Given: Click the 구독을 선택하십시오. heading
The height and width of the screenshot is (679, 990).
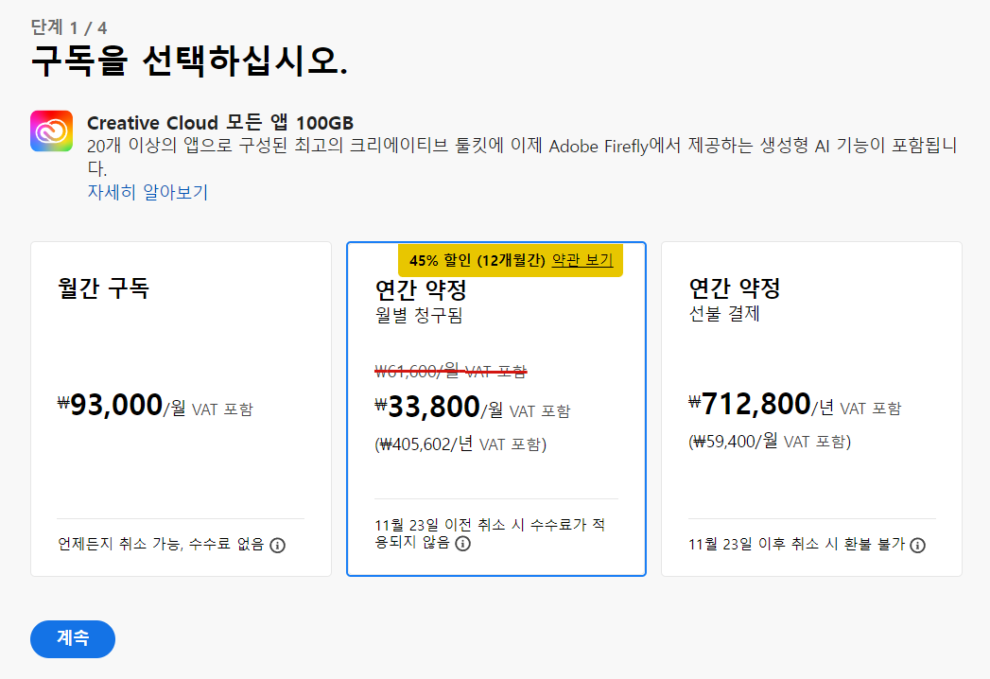Looking at the screenshot, I should 189,61.
